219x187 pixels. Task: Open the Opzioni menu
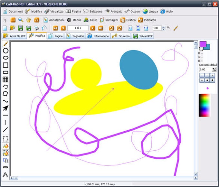tap(132, 12)
